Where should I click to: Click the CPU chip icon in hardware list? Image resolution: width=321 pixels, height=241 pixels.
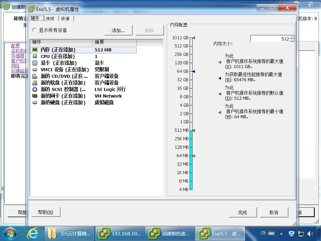(x=35, y=56)
